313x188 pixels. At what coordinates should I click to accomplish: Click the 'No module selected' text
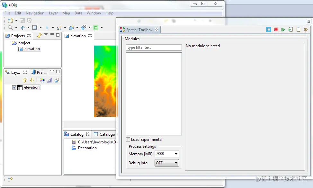pyautogui.click(x=202, y=46)
